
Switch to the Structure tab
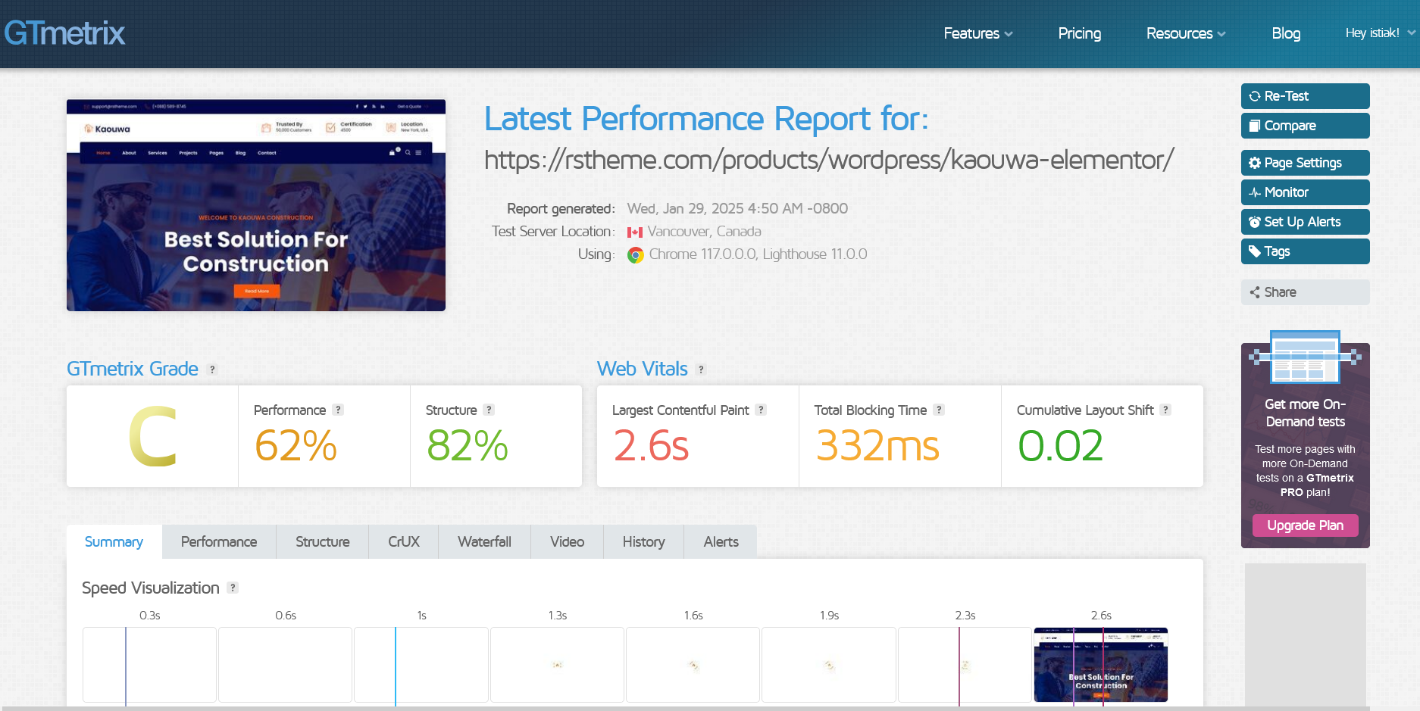pos(322,541)
